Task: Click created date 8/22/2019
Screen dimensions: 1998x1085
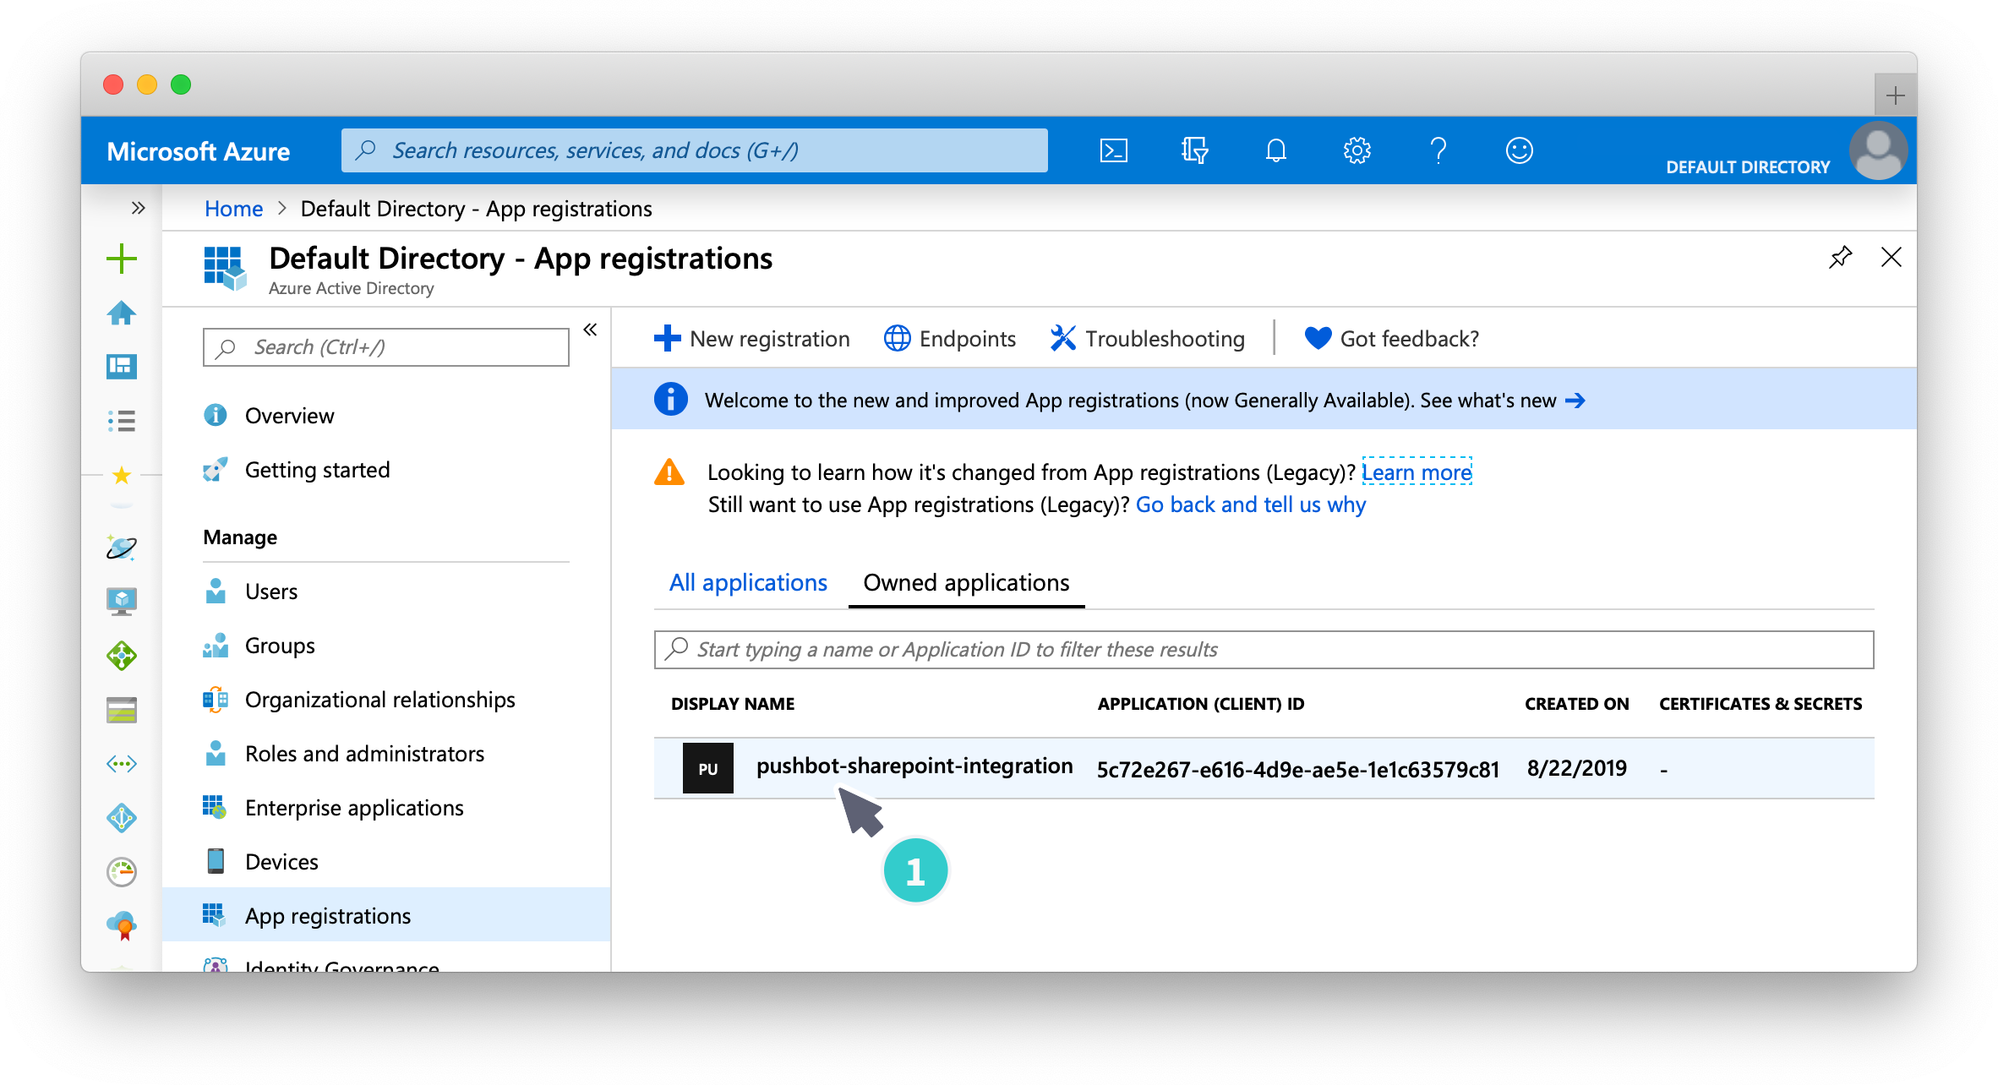Action: (x=1576, y=768)
